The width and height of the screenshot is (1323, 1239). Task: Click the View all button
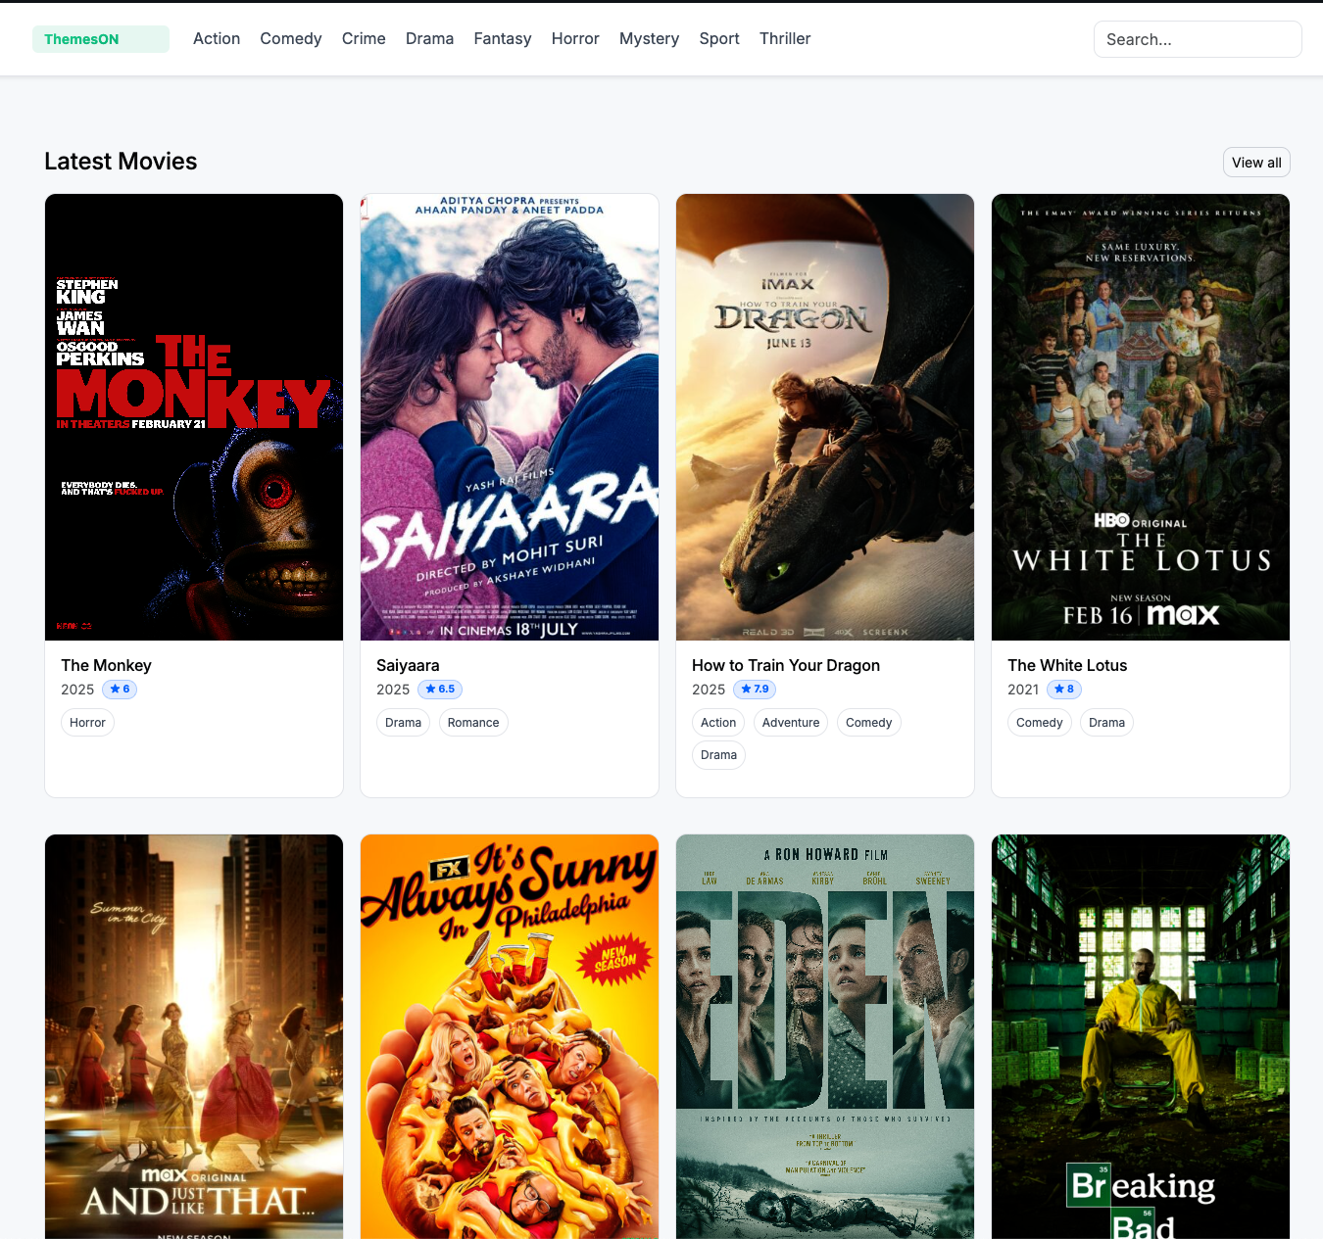pos(1256,163)
